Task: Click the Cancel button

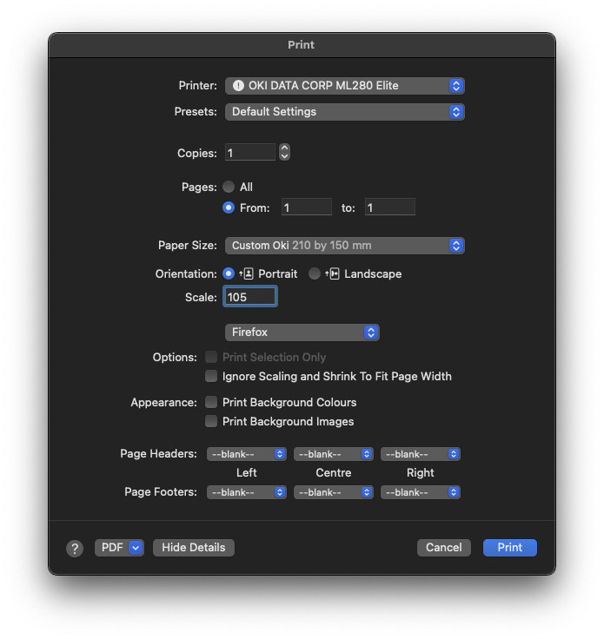Action: click(444, 548)
